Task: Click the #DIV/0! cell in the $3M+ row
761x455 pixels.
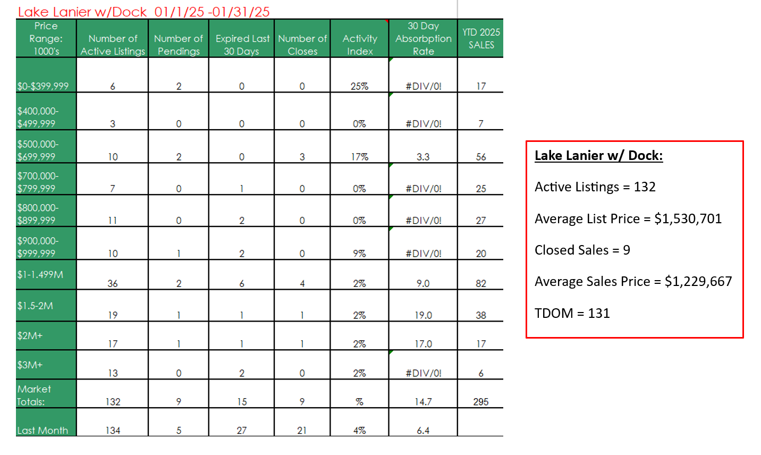Action: tap(424, 373)
